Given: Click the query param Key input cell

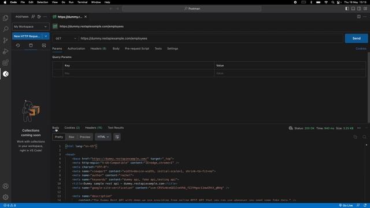Looking at the screenshot, I should point(139,73).
